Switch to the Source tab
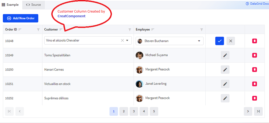269x123 pixels. coord(33,5)
